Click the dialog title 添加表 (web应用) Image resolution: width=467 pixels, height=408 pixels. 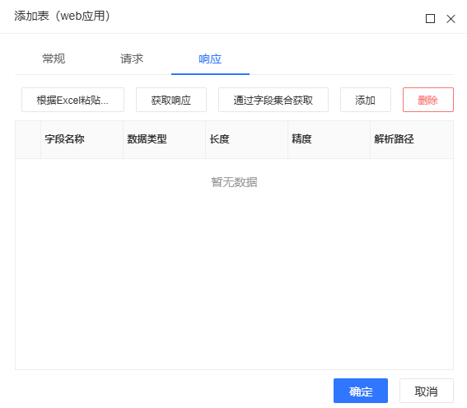click(x=63, y=16)
